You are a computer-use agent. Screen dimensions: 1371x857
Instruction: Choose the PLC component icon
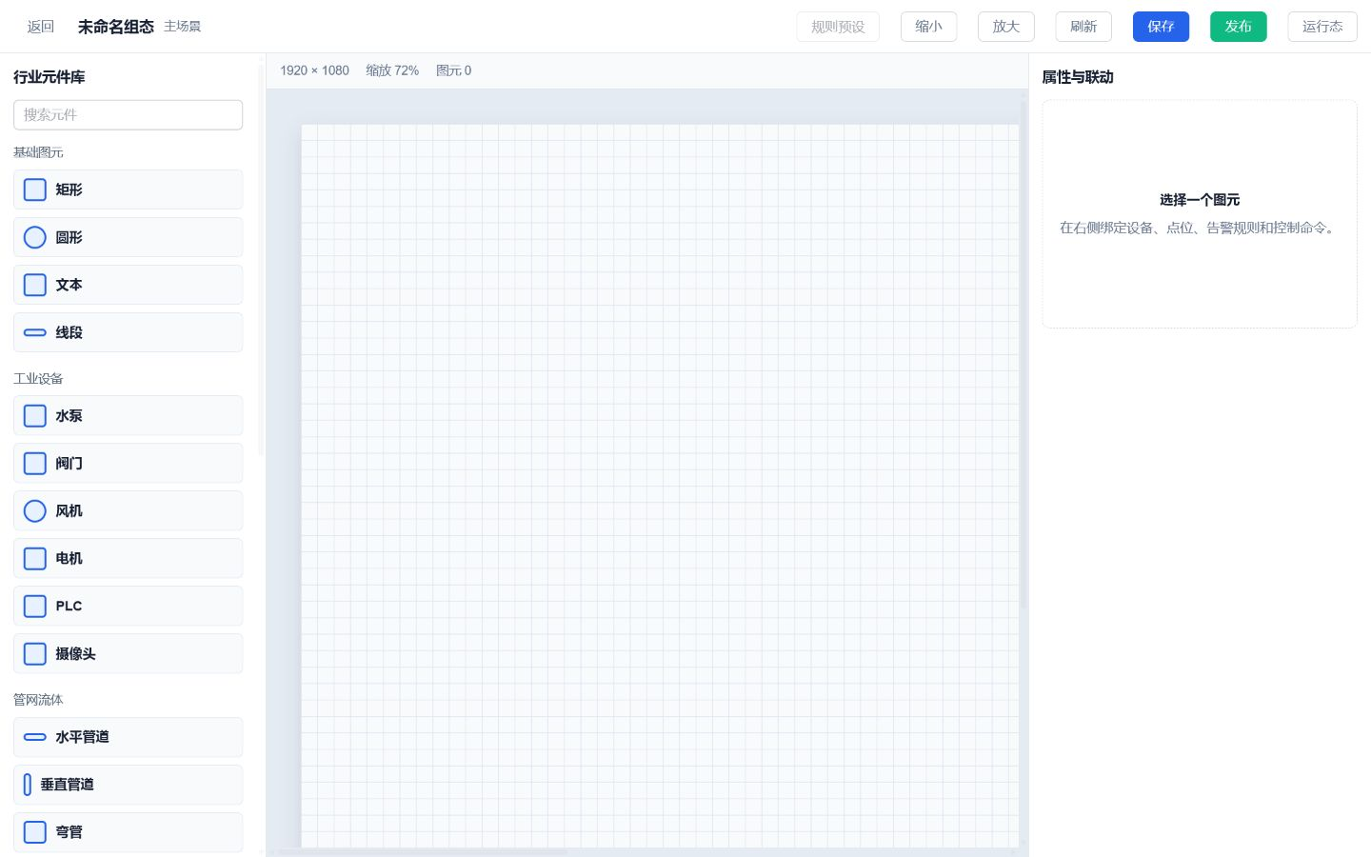coord(35,607)
